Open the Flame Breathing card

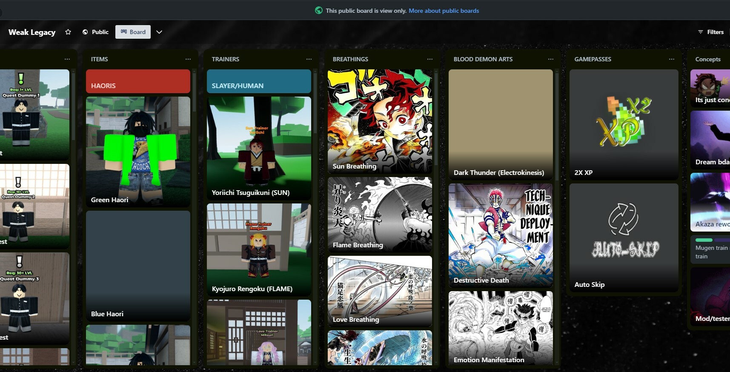[x=380, y=215]
